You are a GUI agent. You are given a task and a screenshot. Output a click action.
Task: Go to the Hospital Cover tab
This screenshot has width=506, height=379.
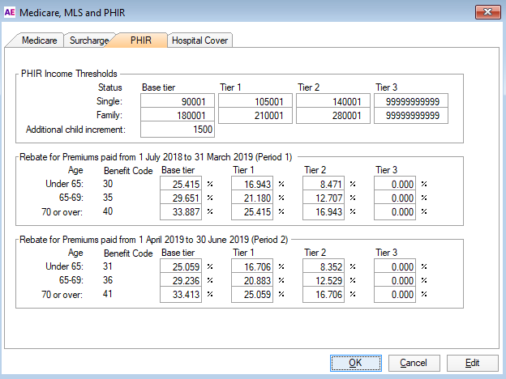coord(200,40)
